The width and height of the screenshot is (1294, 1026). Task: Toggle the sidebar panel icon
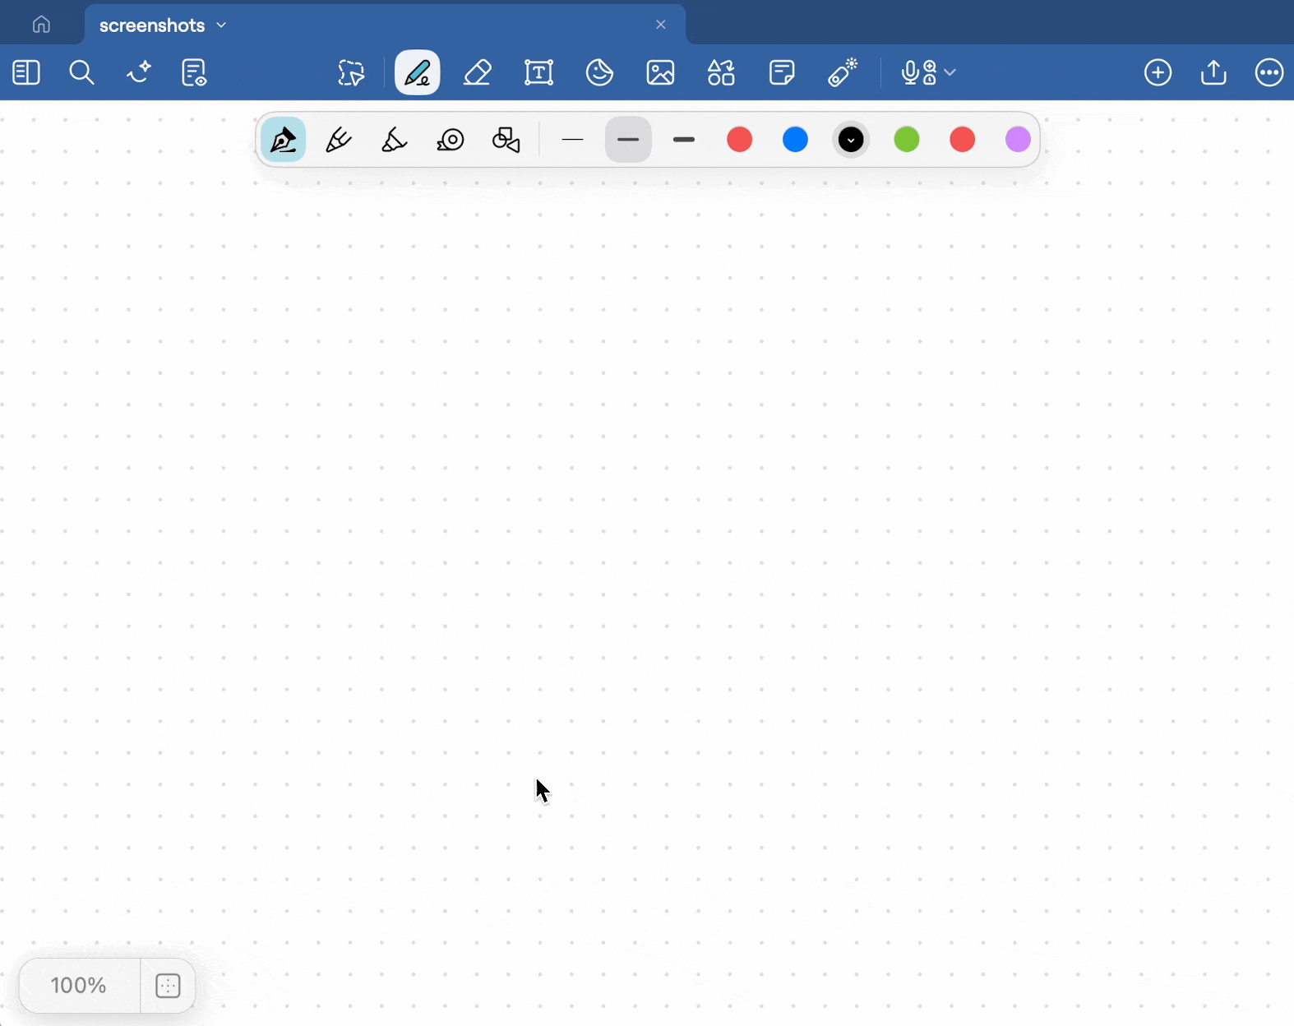26,72
